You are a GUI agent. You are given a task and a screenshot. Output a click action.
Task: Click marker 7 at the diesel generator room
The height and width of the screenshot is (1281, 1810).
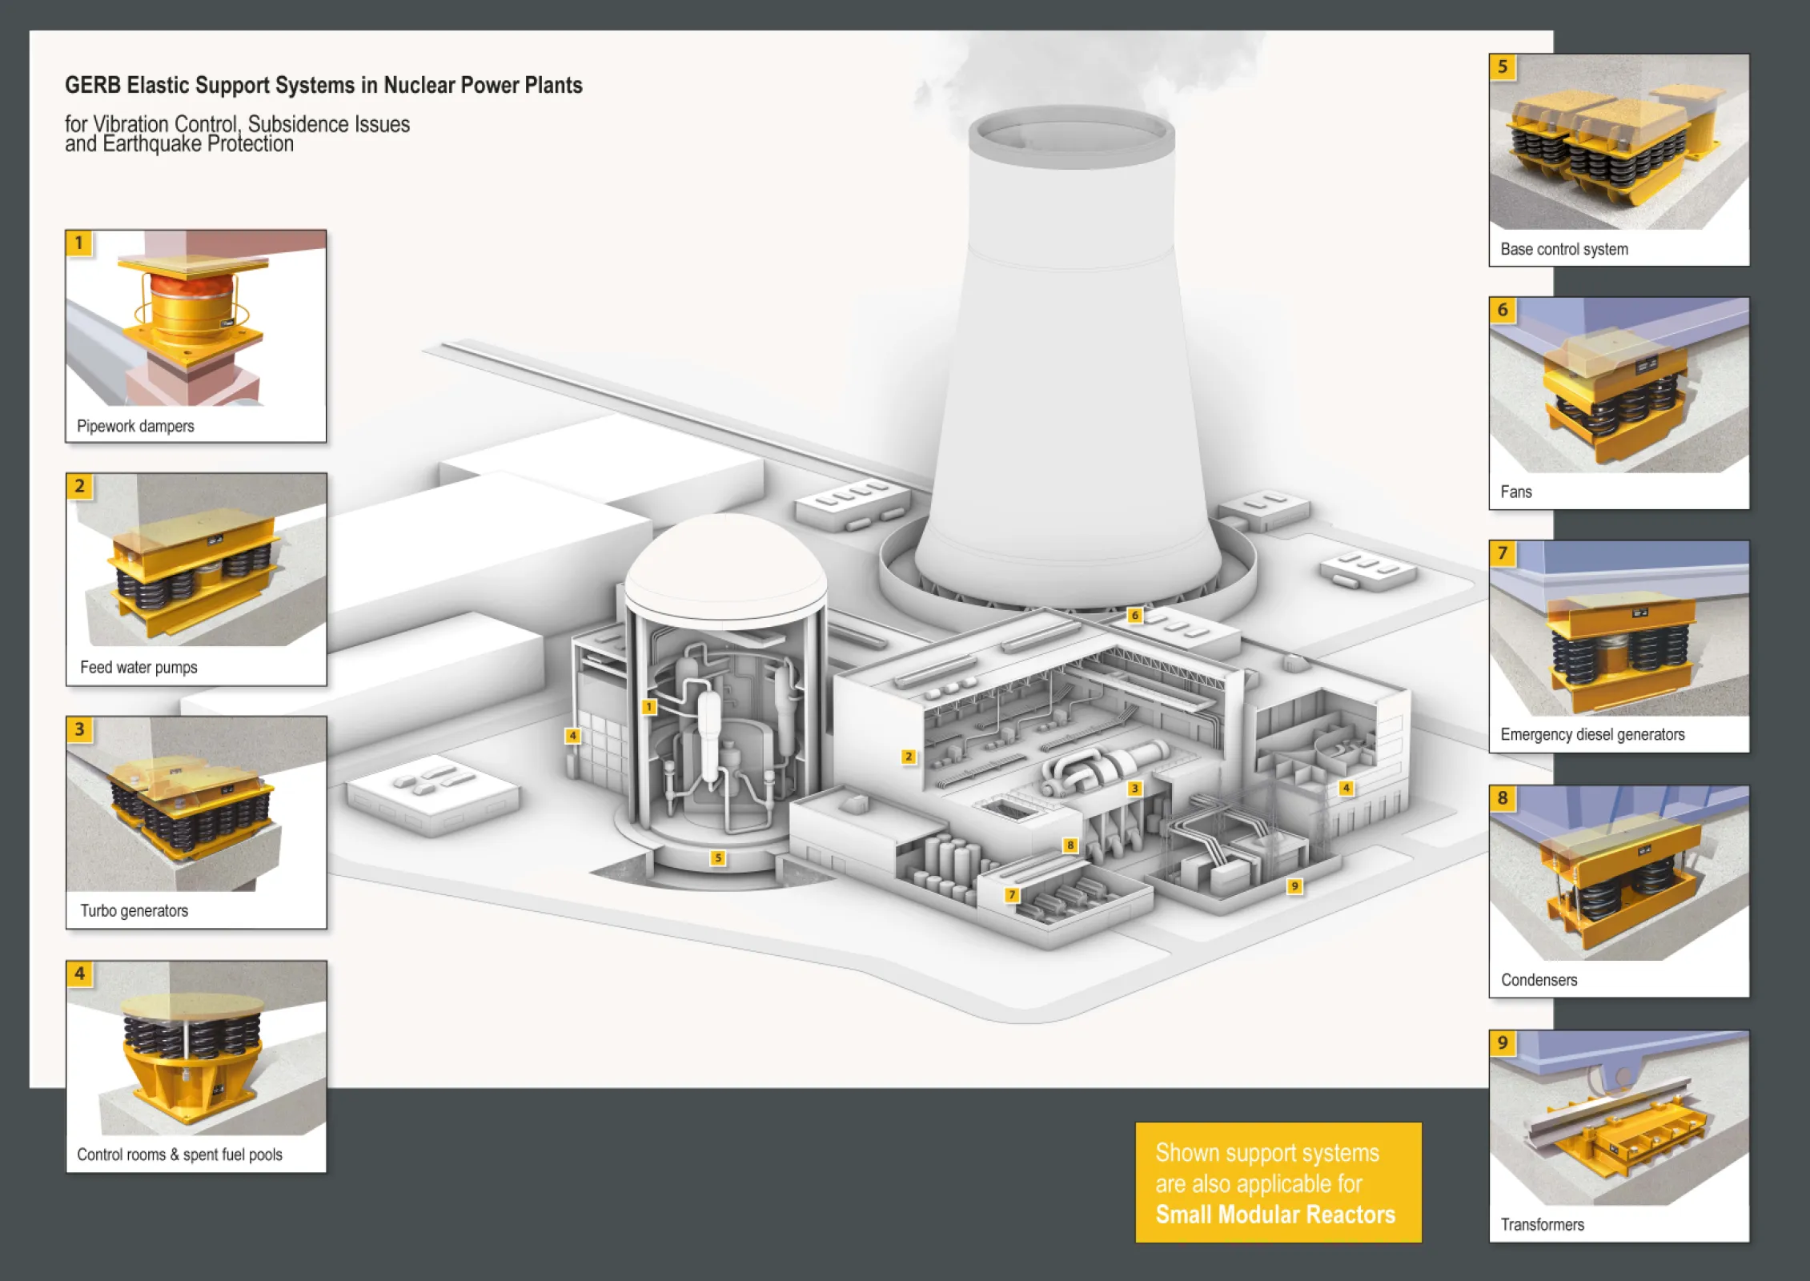tap(1012, 895)
